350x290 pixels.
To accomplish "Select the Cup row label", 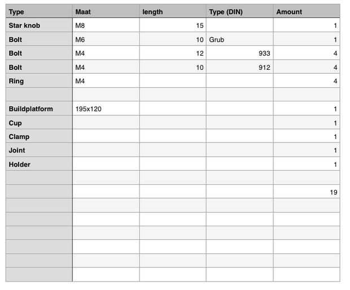I will [x=39, y=123].
